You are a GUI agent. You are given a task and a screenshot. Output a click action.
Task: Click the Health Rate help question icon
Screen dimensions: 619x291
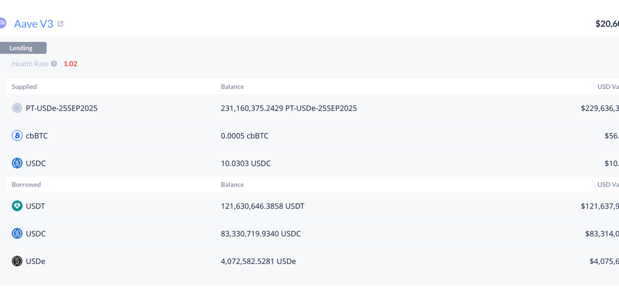[54, 64]
